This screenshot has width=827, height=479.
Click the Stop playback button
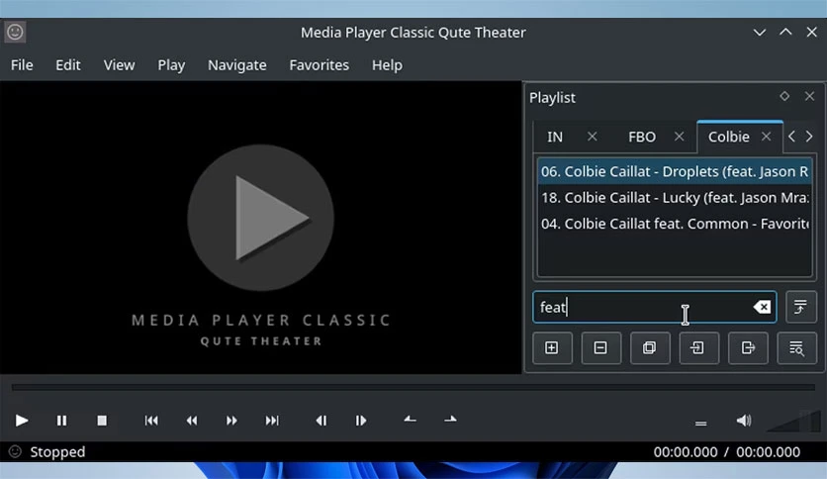tap(102, 421)
